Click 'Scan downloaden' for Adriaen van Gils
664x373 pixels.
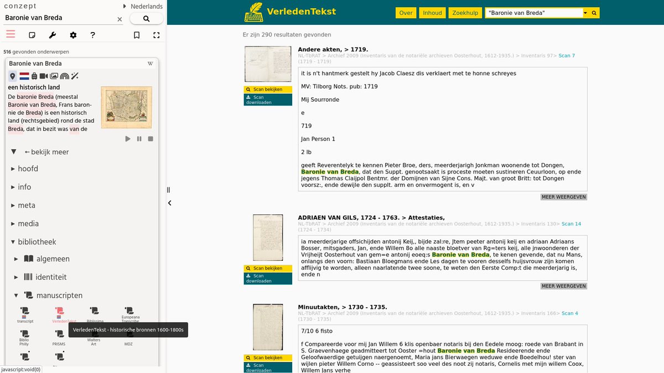(268, 279)
